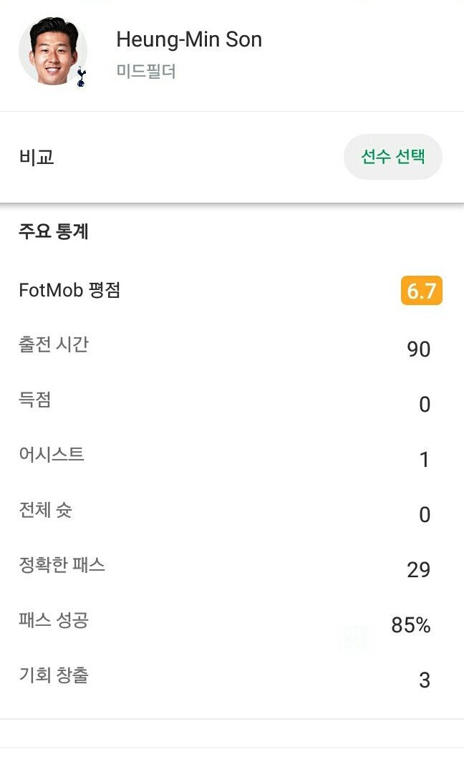Tap the 3 value beside 기회 창출

click(x=425, y=680)
